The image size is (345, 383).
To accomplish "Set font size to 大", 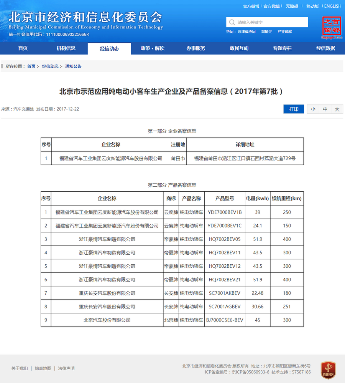I will click(x=337, y=109).
